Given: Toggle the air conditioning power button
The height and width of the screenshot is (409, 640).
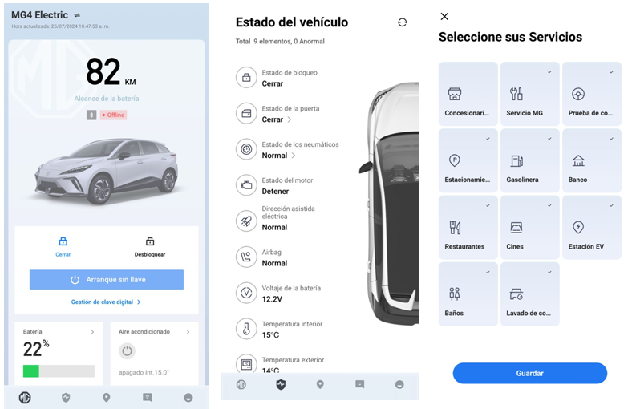Looking at the screenshot, I should pos(127,351).
